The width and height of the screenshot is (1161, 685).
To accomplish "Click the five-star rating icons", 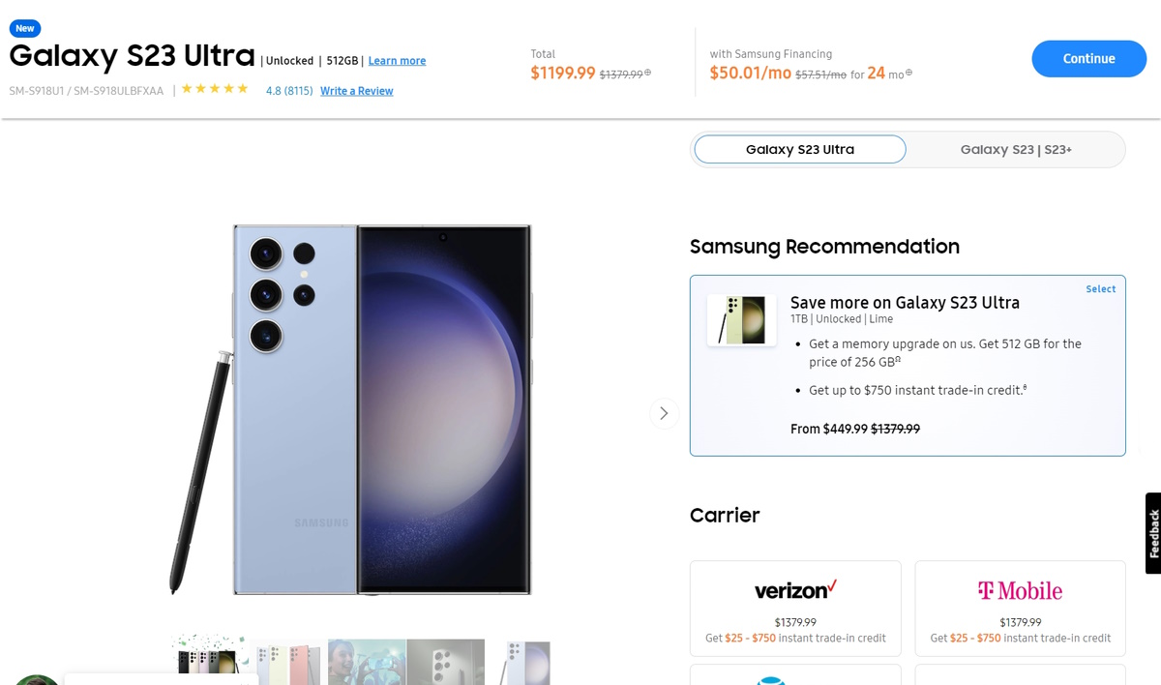I will [215, 89].
